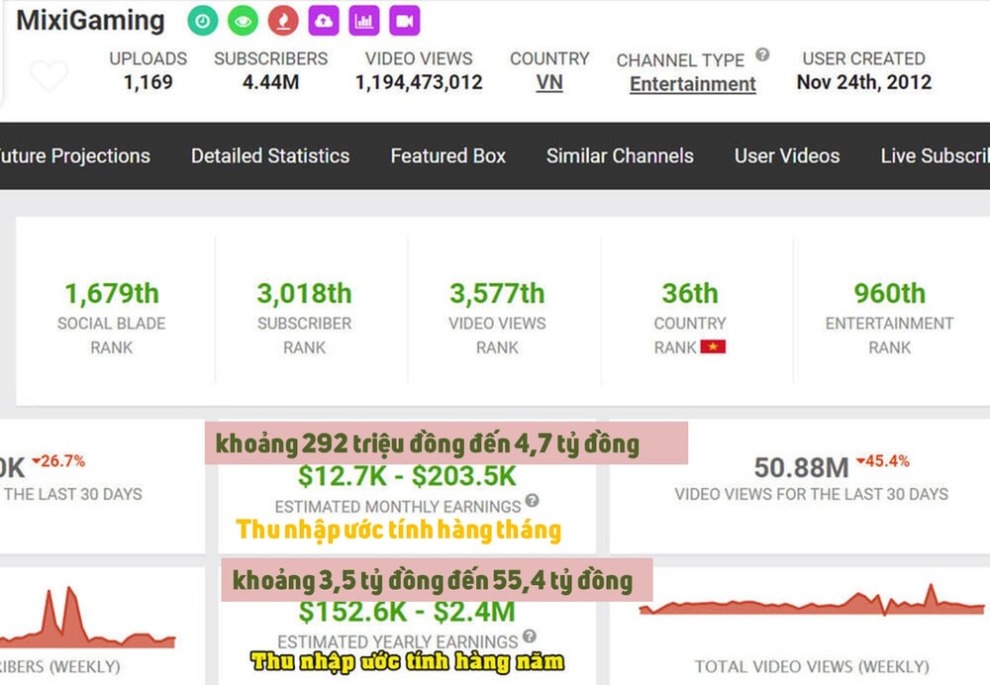Click the green clock icon beside MixiGaming
990x685 pixels.
tap(203, 21)
